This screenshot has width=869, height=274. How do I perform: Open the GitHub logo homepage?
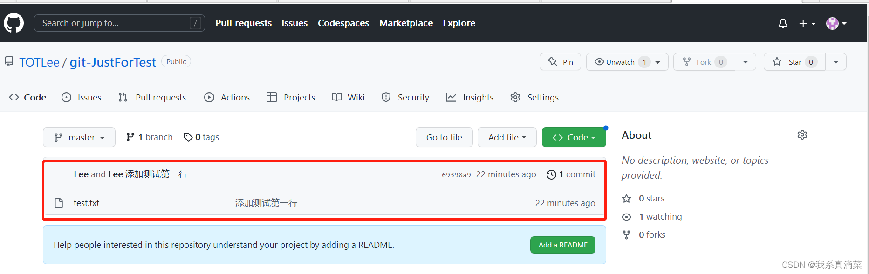pyautogui.click(x=14, y=23)
